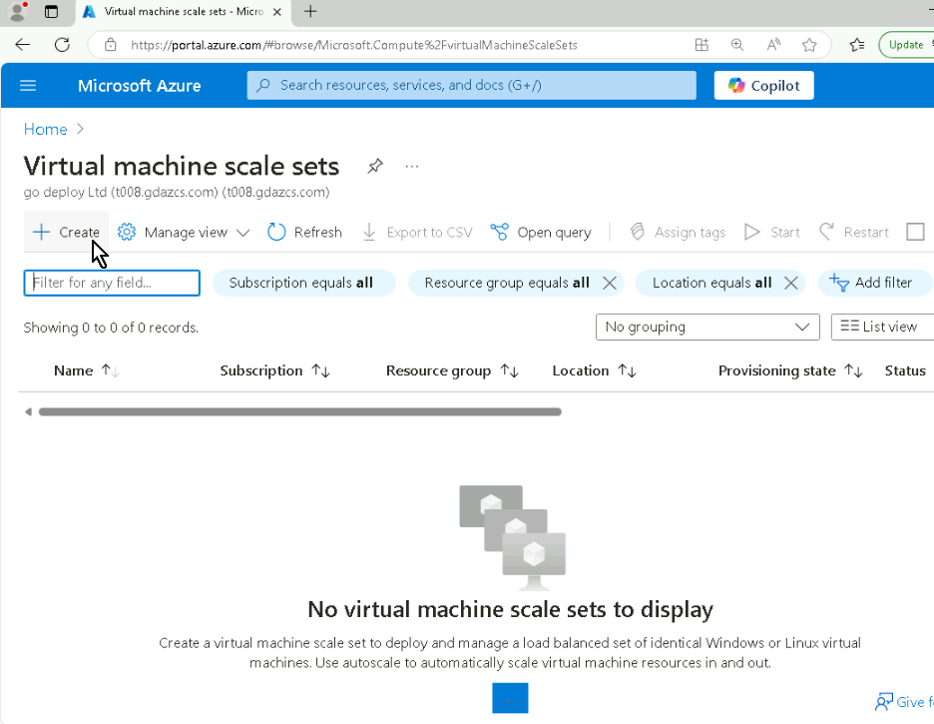Image resolution: width=934 pixels, height=724 pixels.
Task: Click the Give feedback link
Action: 904,702
